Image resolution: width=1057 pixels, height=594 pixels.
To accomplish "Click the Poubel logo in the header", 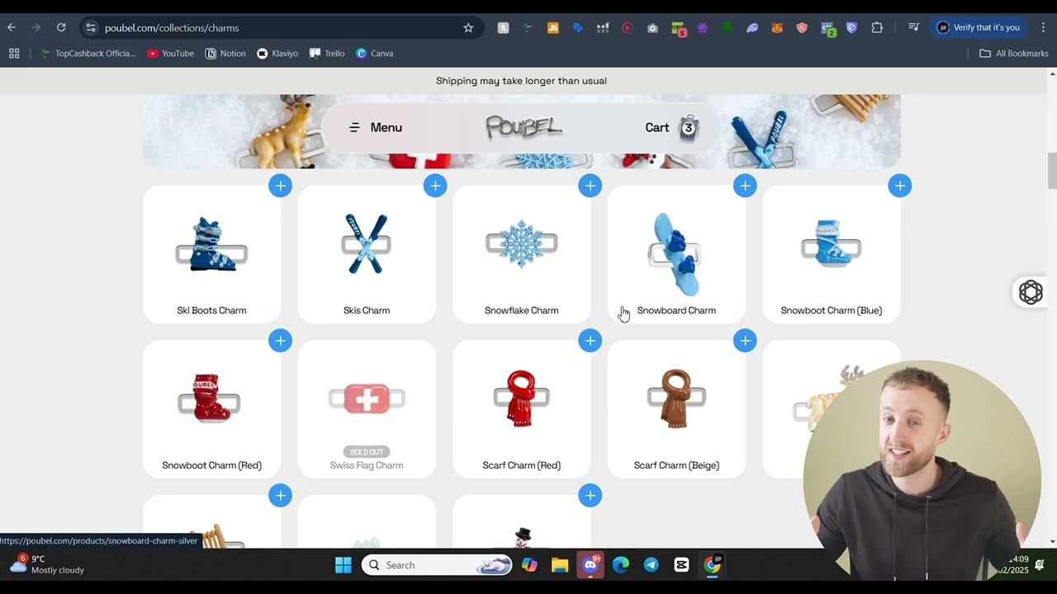I will 524,127.
